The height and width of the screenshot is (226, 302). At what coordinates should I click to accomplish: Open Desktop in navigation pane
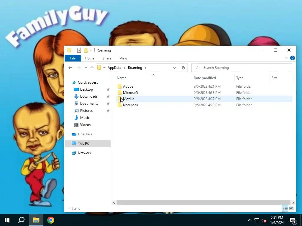pos(86,89)
